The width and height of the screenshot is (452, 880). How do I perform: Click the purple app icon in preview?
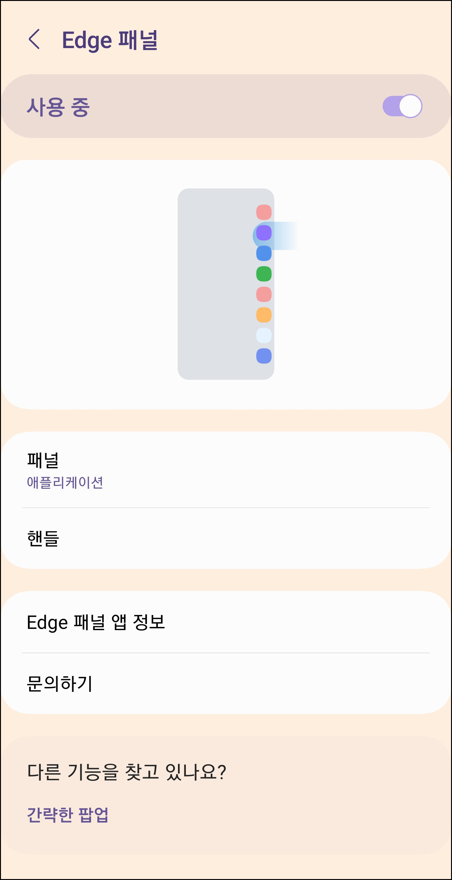point(264,233)
